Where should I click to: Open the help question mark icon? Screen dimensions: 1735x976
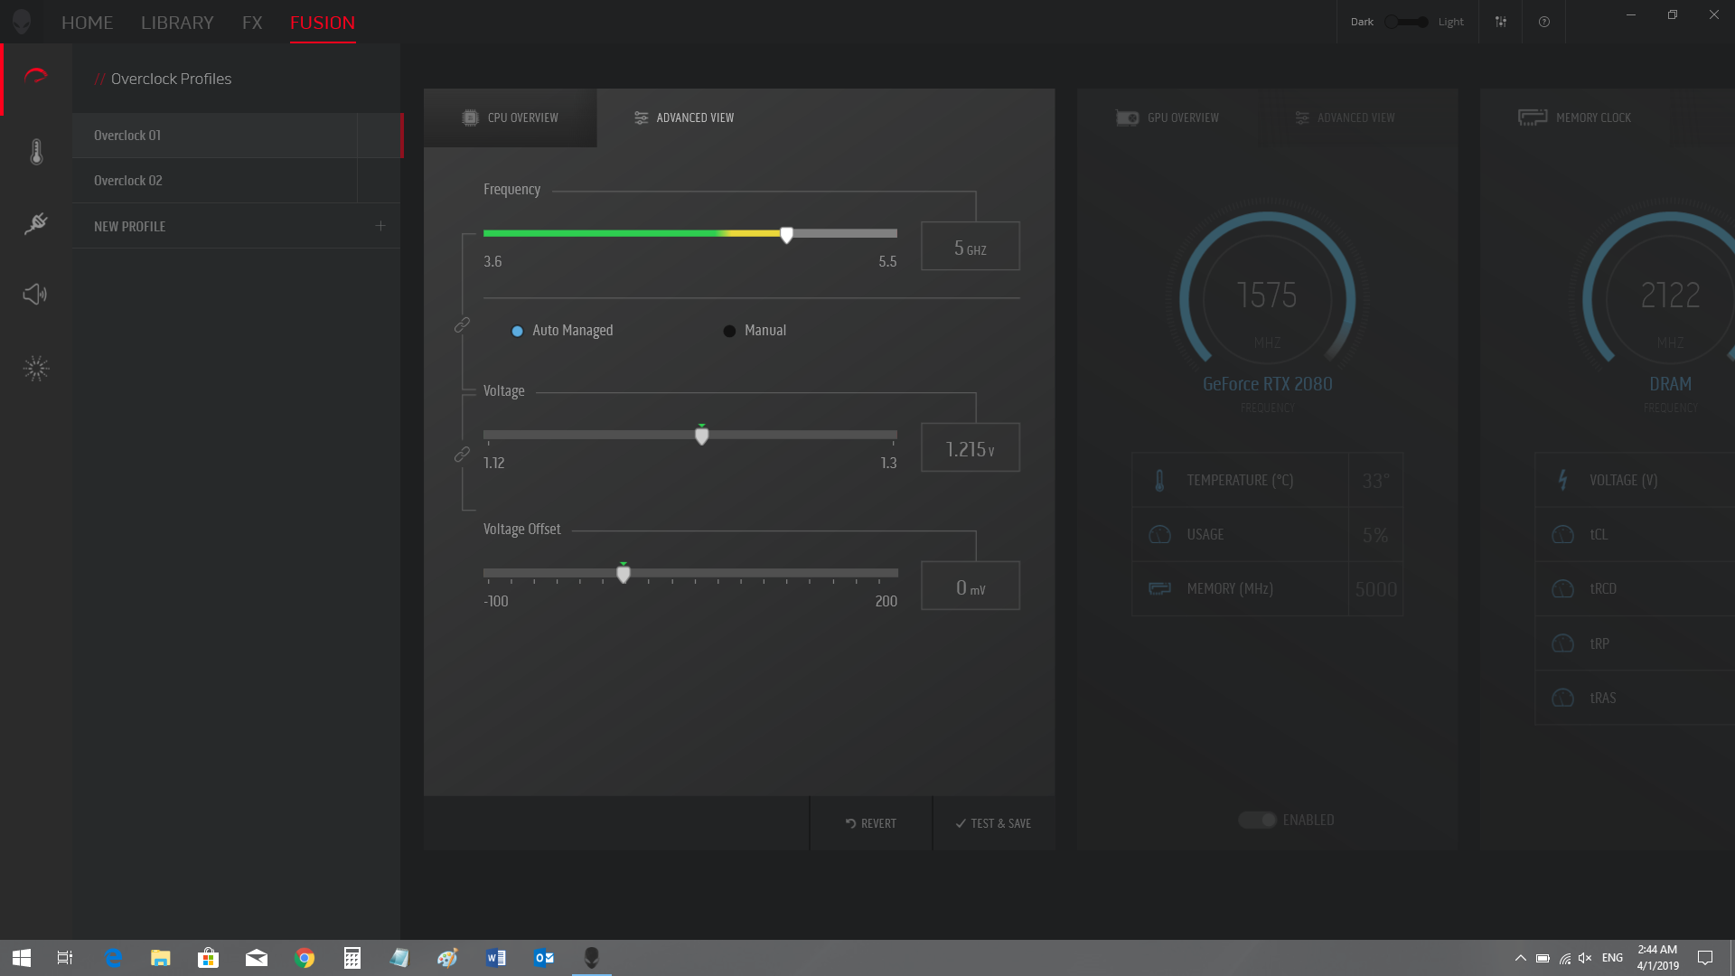click(x=1544, y=22)
